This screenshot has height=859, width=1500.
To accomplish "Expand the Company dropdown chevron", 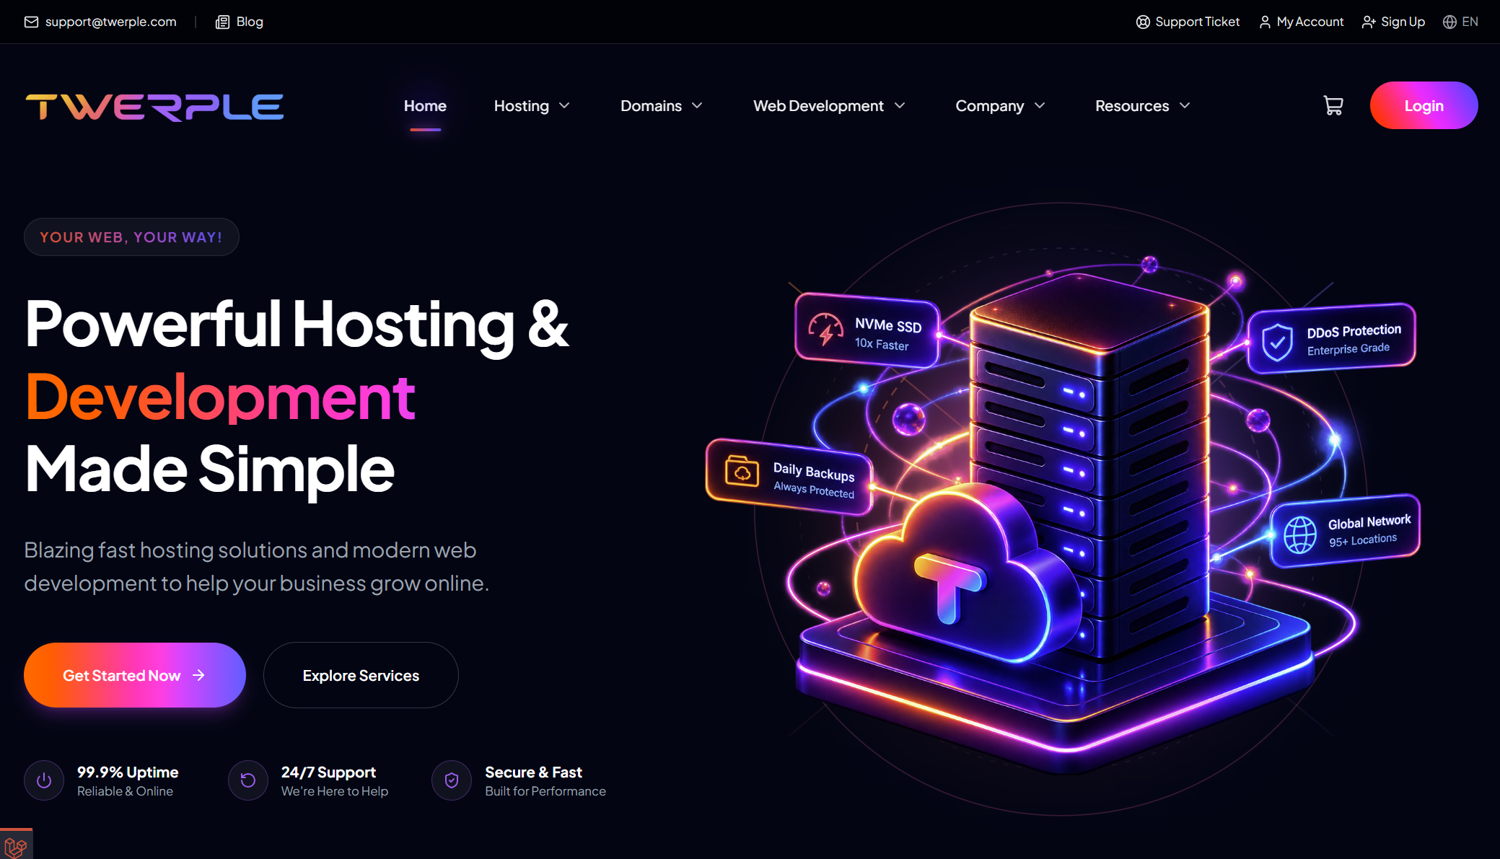I will [x=1040, y=106].
